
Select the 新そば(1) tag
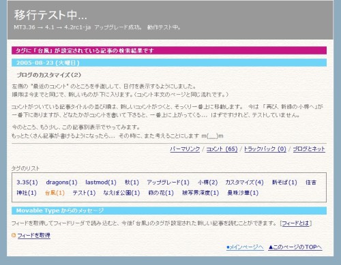pyautogui.click(x=284, y=183)
